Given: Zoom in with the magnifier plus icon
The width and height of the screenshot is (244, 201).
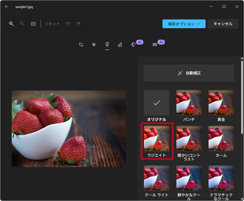Looking at the screenshot, I should 11,24.
